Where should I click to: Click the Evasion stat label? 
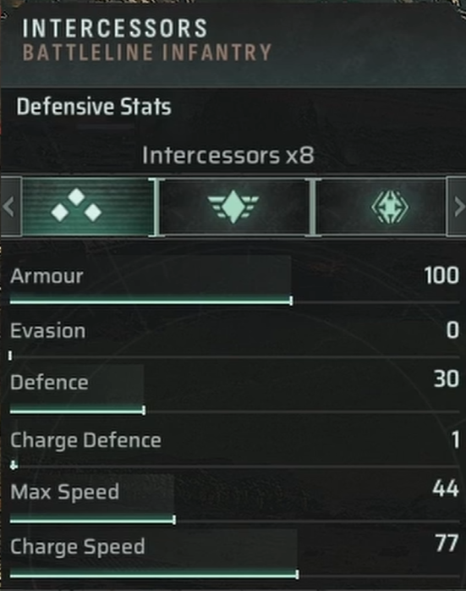[48, 331]
